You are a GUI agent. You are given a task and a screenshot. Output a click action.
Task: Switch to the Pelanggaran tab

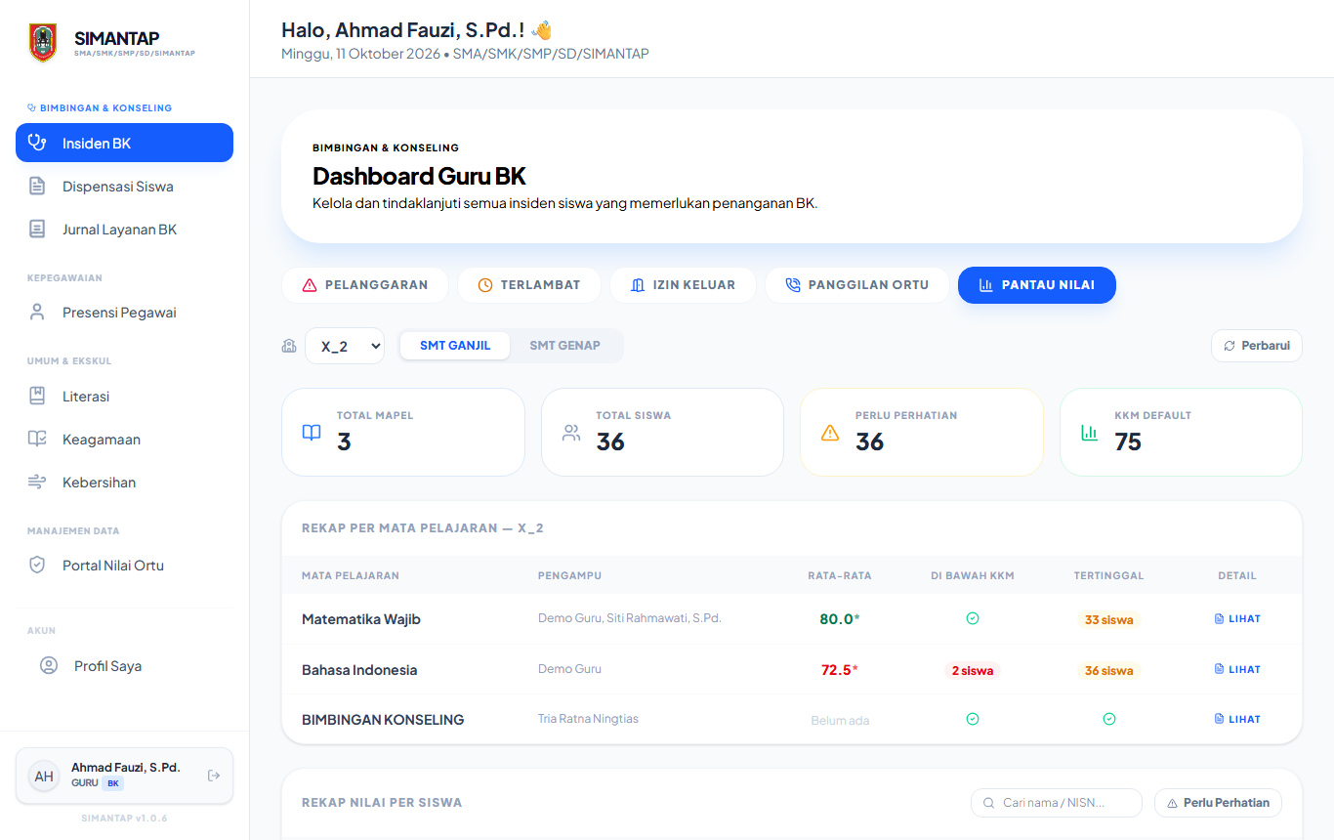(x=364, y=285)
